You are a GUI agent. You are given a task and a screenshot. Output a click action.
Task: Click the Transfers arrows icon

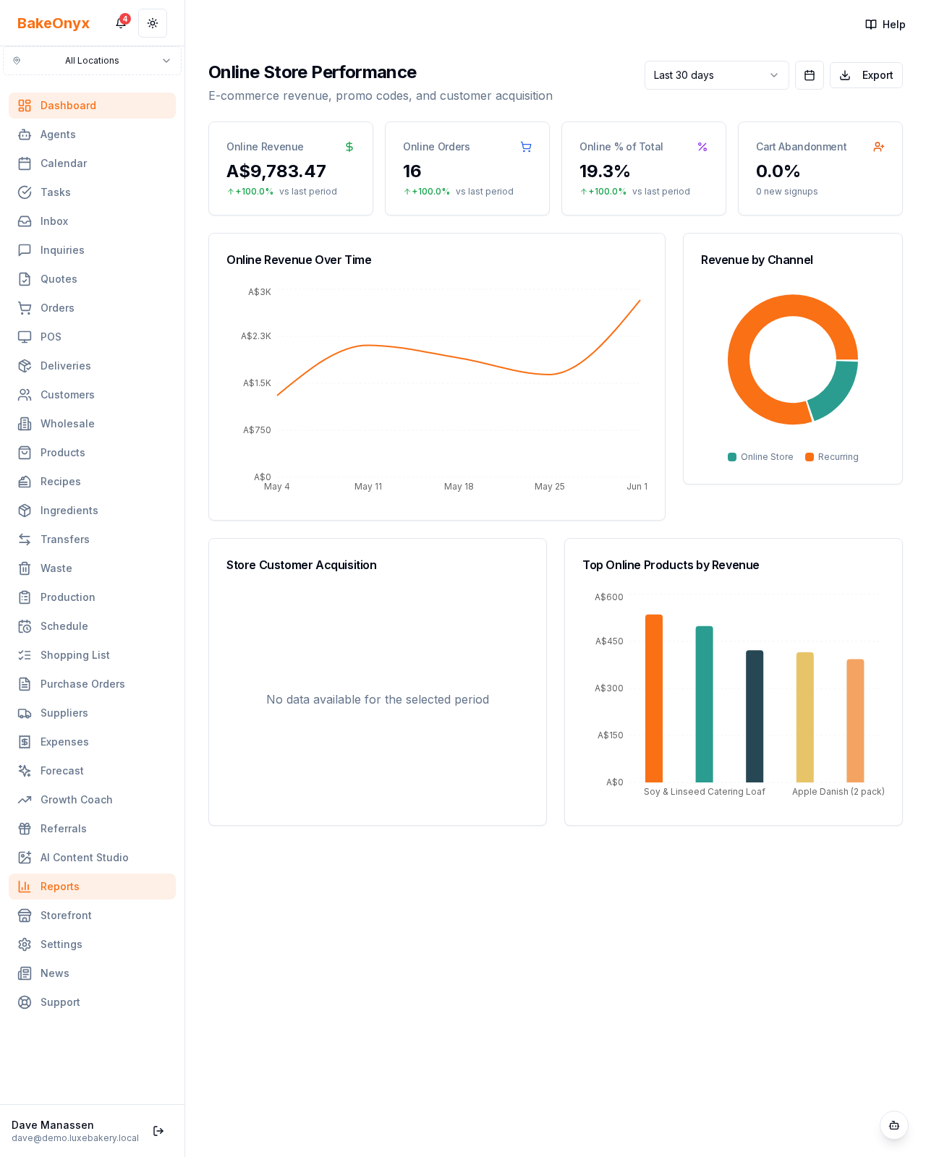pos(25,539)
